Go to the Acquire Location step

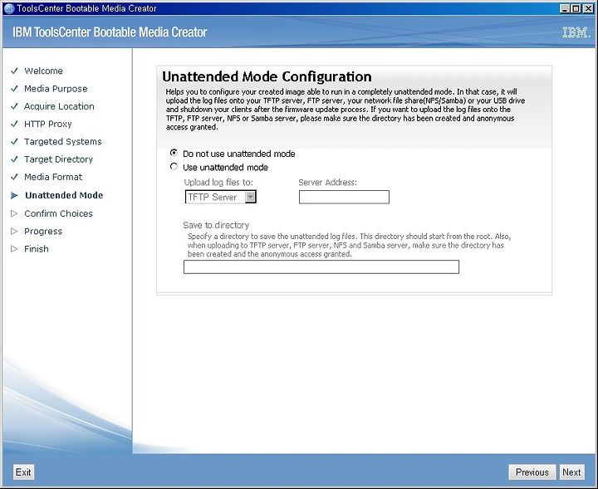[x=59, y=106]
